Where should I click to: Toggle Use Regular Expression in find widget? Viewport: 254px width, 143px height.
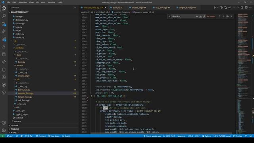click(204, 16)
